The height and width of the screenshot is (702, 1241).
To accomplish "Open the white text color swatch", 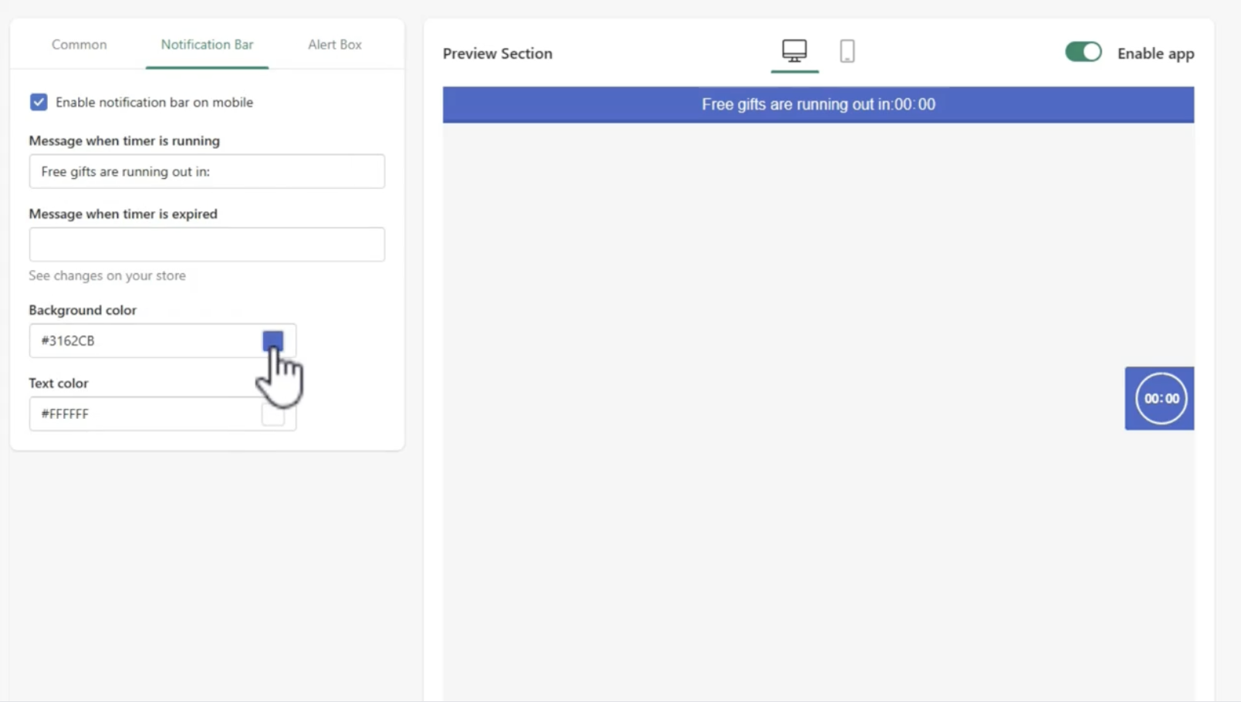I will 273,414.
